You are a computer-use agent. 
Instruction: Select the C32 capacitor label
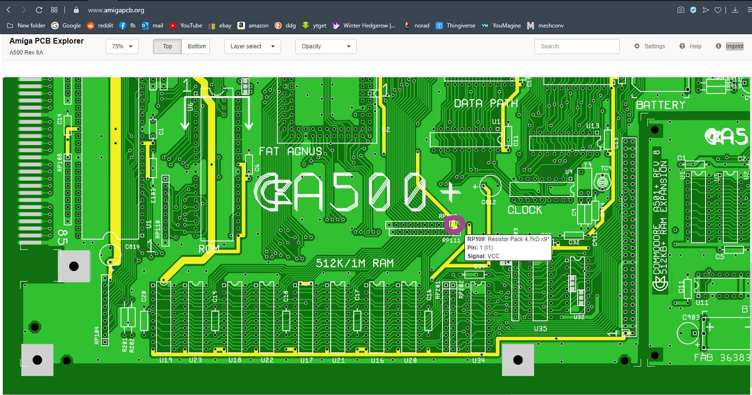pos(574,242)
